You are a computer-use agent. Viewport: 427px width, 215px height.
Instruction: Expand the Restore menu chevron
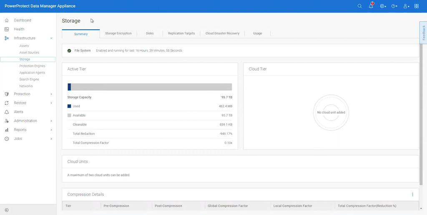click(x=51, y=103)
